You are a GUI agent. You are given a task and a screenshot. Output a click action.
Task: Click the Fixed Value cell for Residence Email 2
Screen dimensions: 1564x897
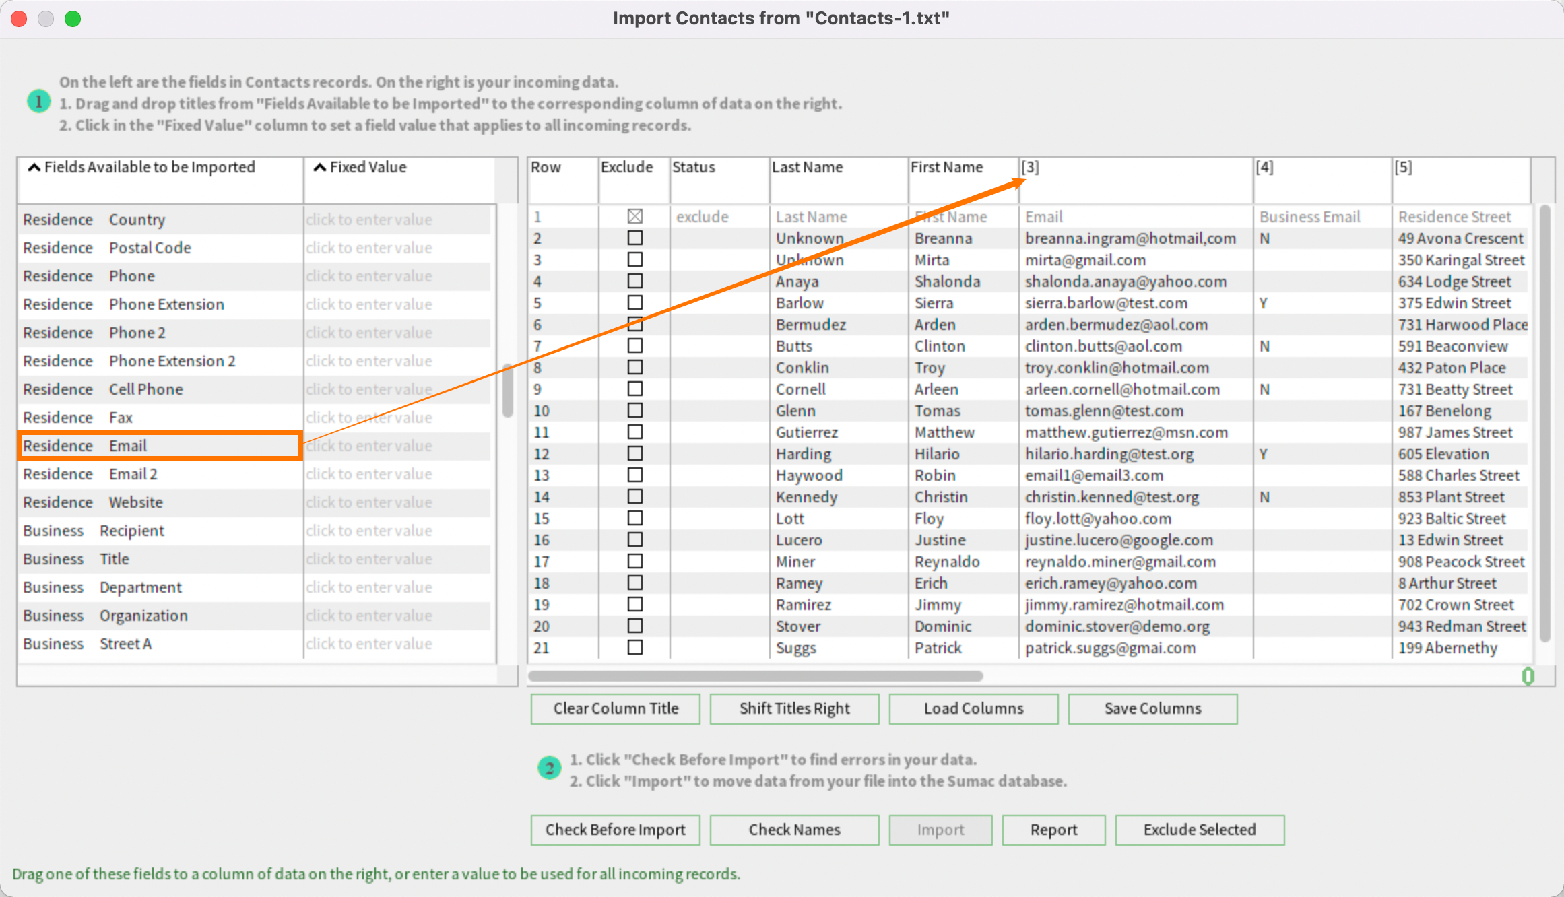(397, 474)
